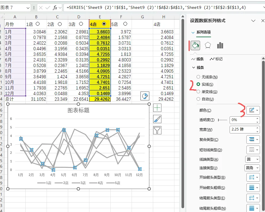Close the Format Data Series pane

pos(263,21)
